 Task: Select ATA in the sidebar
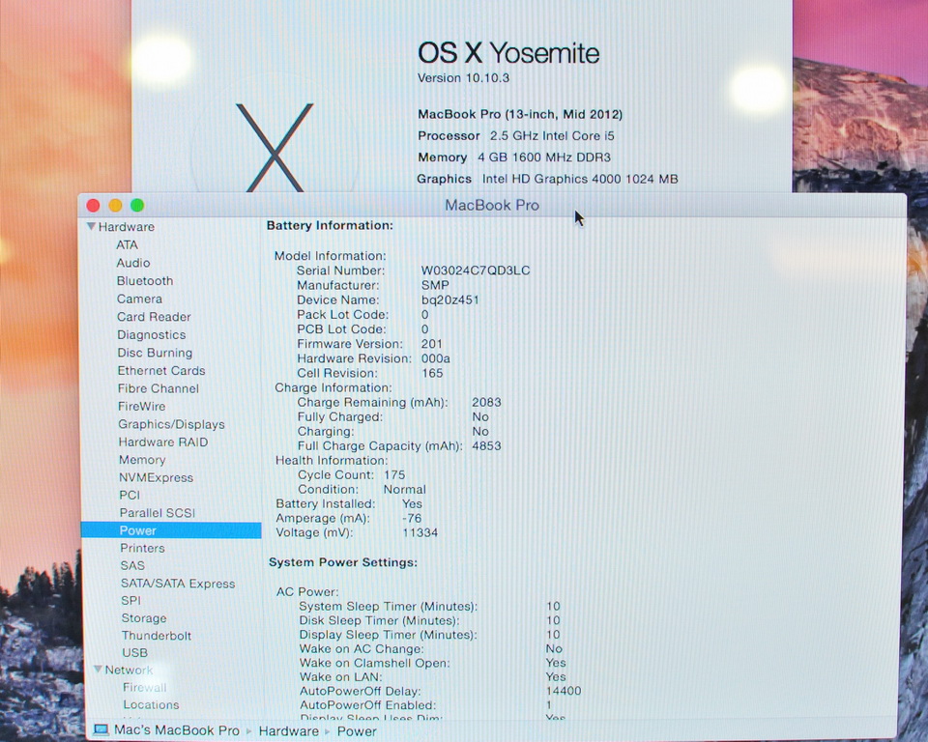coord(127,245)
